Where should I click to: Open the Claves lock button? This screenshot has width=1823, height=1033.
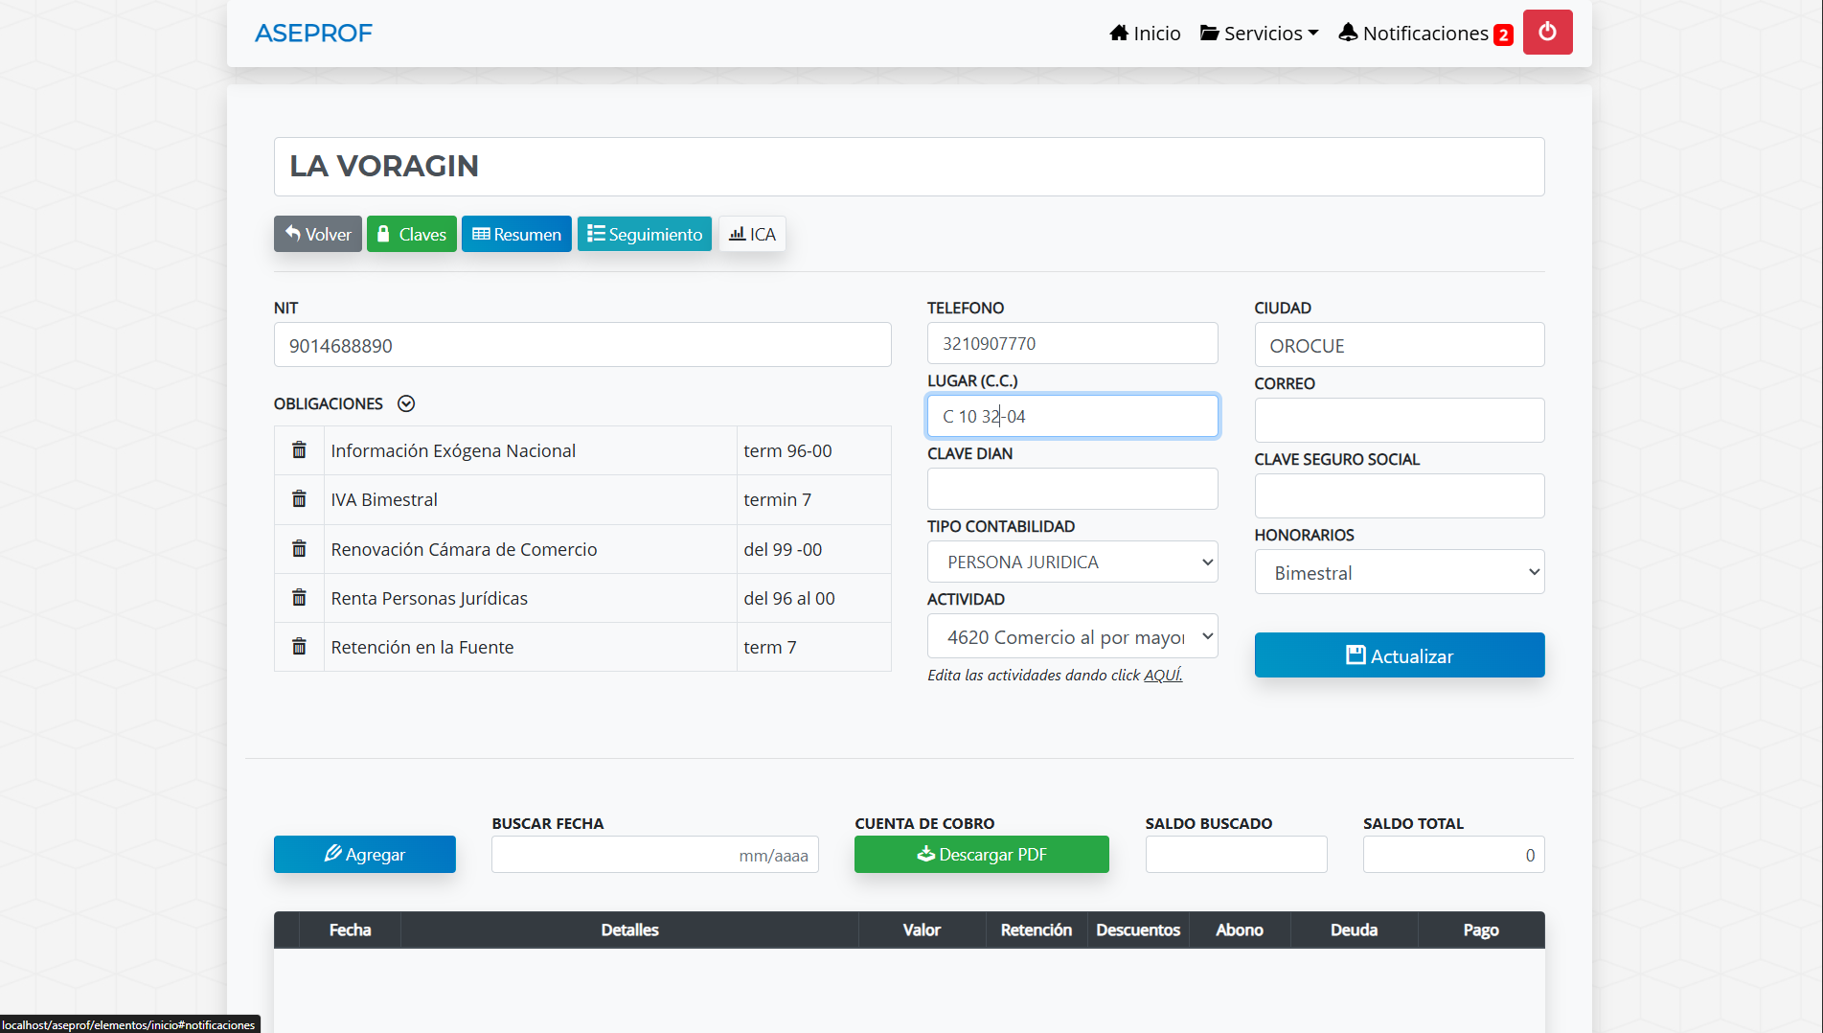[x=412, y=235]
